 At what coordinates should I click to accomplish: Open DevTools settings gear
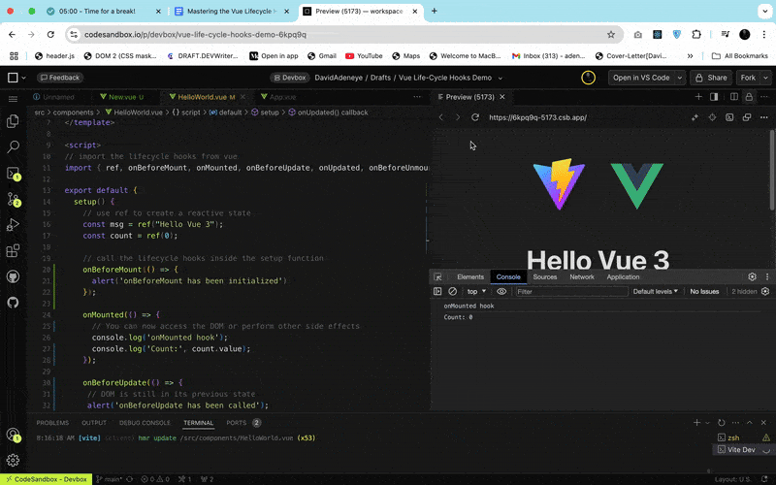753,277
